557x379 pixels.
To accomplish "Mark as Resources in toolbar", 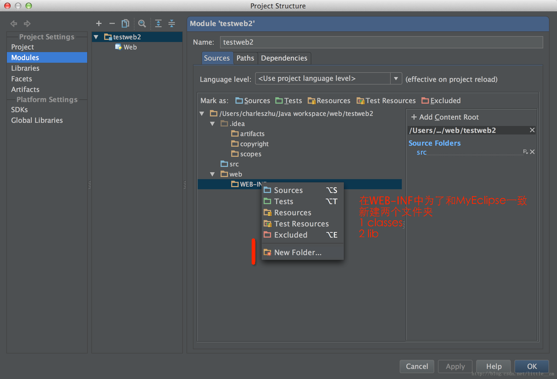I will point(329,101).
